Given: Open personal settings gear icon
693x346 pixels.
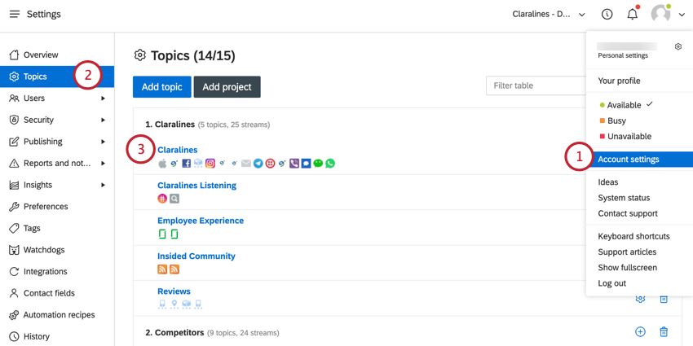Looking at the screenshot, I should (678, 47).
